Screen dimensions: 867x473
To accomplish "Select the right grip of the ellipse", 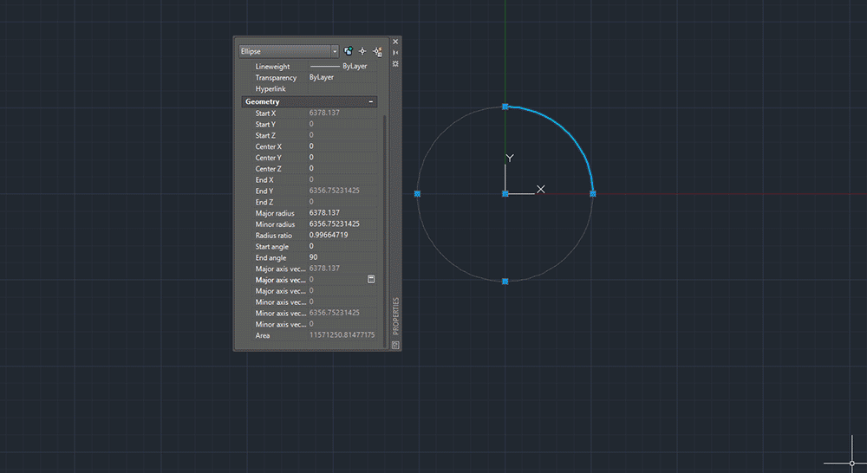I will tap(593, 194).
